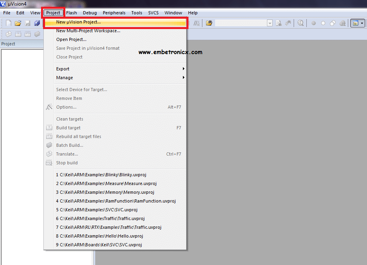The image size is (367, 265).
Task: Click the µVision4 application icon in title bar
Action: 3,4
